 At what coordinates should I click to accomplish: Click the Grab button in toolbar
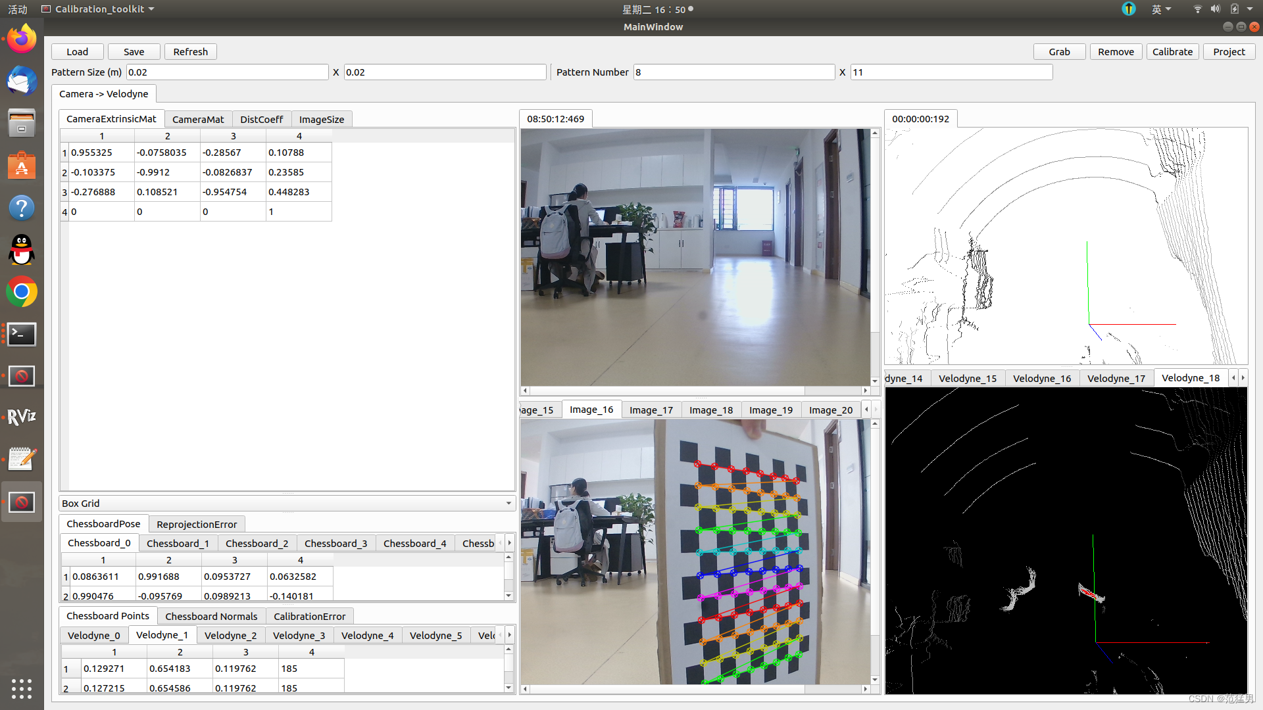coord(1059,51)
